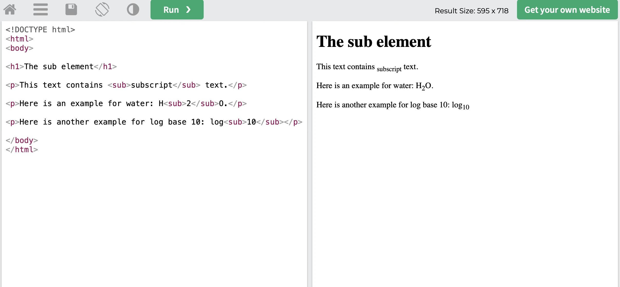Change orientation with the rotate icon
Image resolution: width=620 pixels, height=287 pixels.
pyautogui.click(x=102, y=10)
